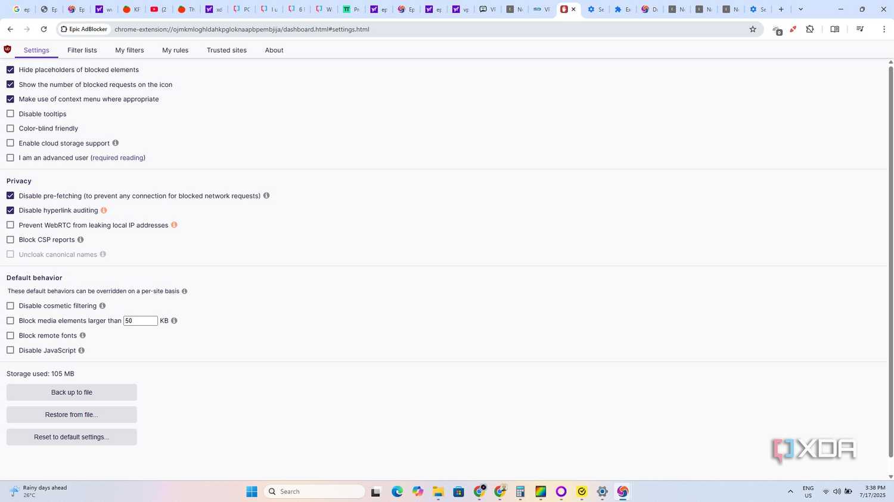Viewport: 894px width, 502px height.
Task: Click the orange info icon beside Prevent WebRTC
Action: tap(174, 225)
